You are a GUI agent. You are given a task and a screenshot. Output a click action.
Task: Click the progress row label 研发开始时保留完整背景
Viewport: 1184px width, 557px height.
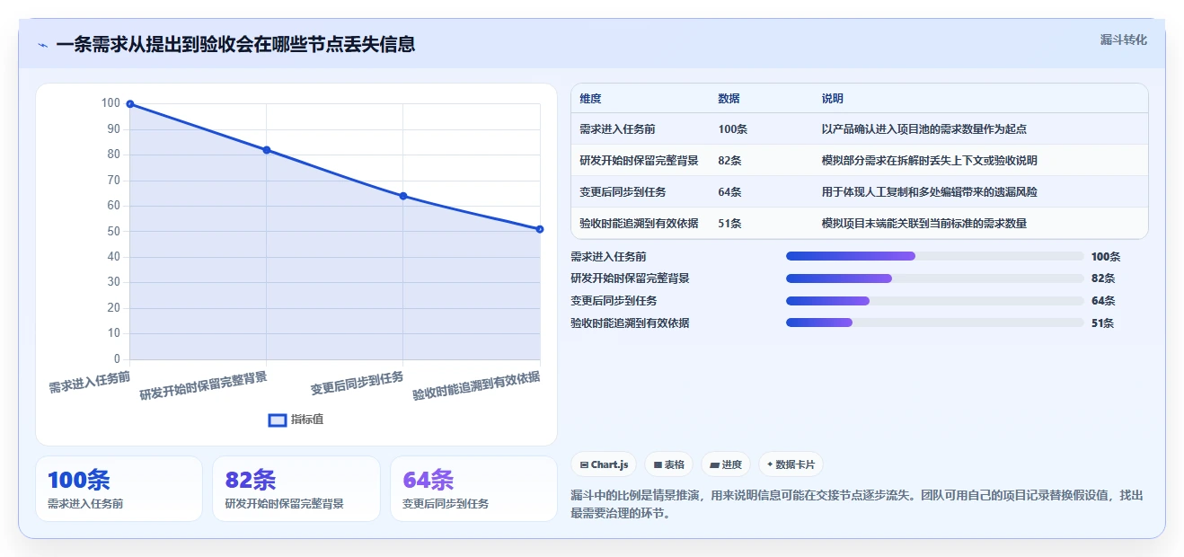630,278
